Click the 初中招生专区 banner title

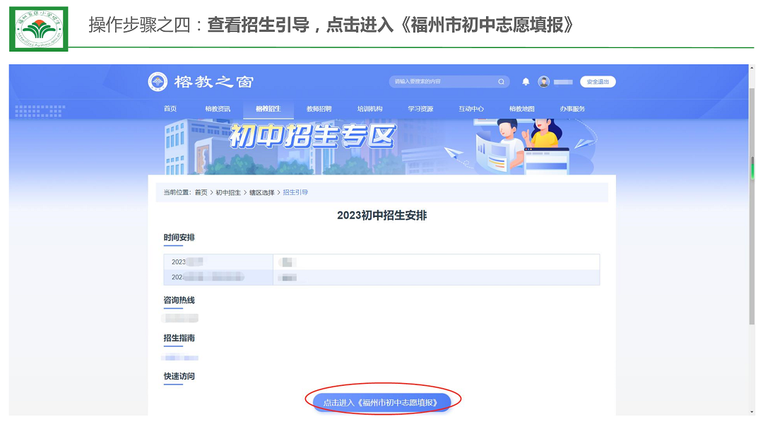tap(312, 137)
